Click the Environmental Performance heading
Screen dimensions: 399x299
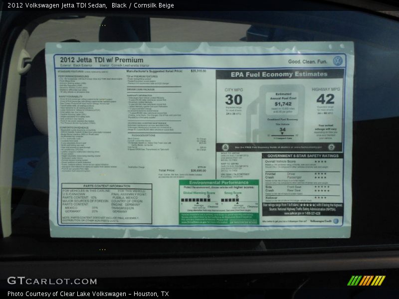[x=218, y=183]
